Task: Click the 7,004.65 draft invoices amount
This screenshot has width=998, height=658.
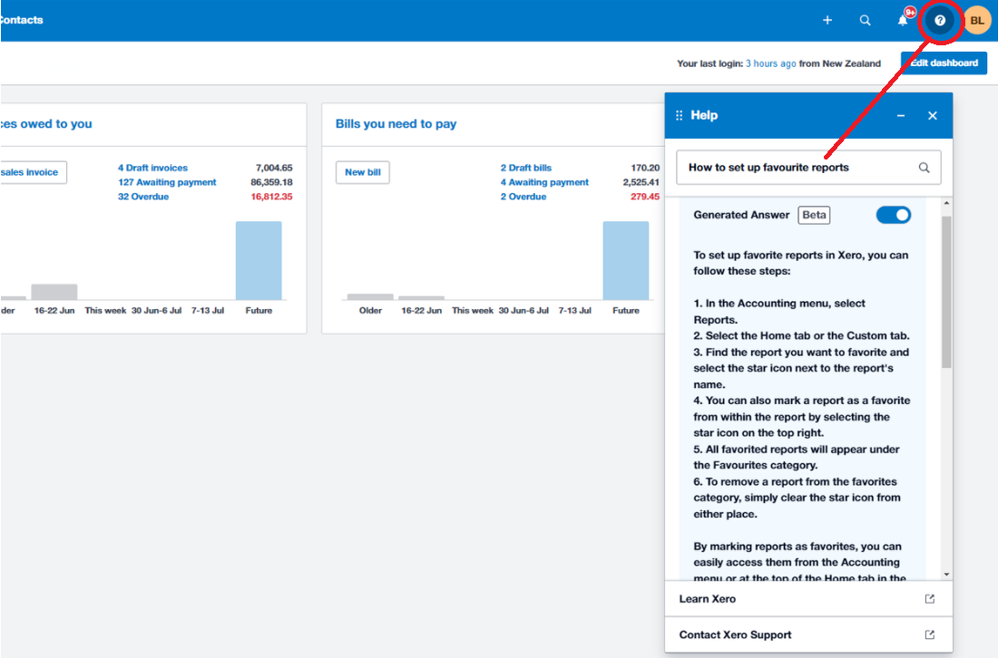Action: pos(274,168)
